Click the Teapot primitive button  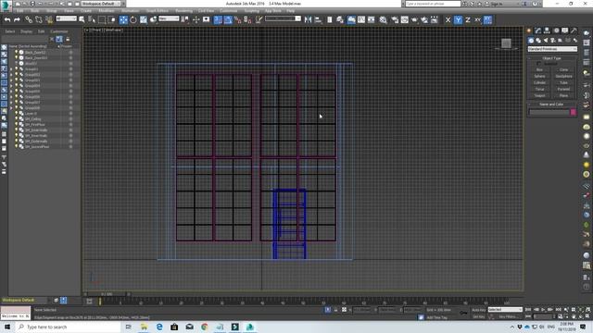(539, 95)
